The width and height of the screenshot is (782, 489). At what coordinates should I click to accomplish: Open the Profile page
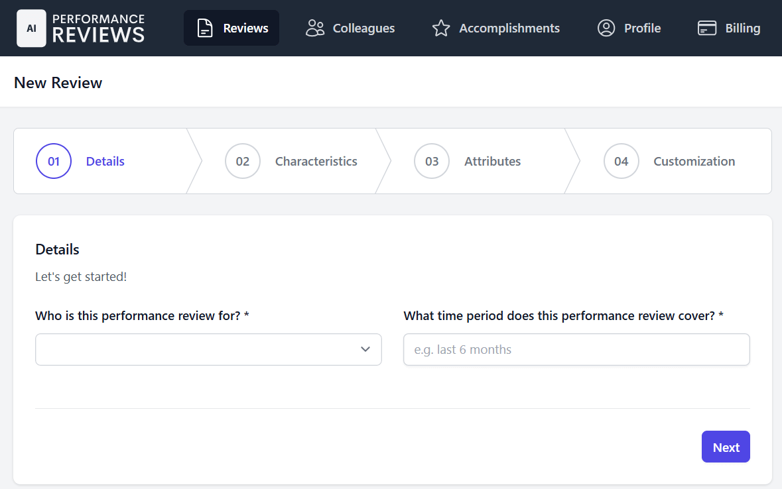click(x=629, y=28)
